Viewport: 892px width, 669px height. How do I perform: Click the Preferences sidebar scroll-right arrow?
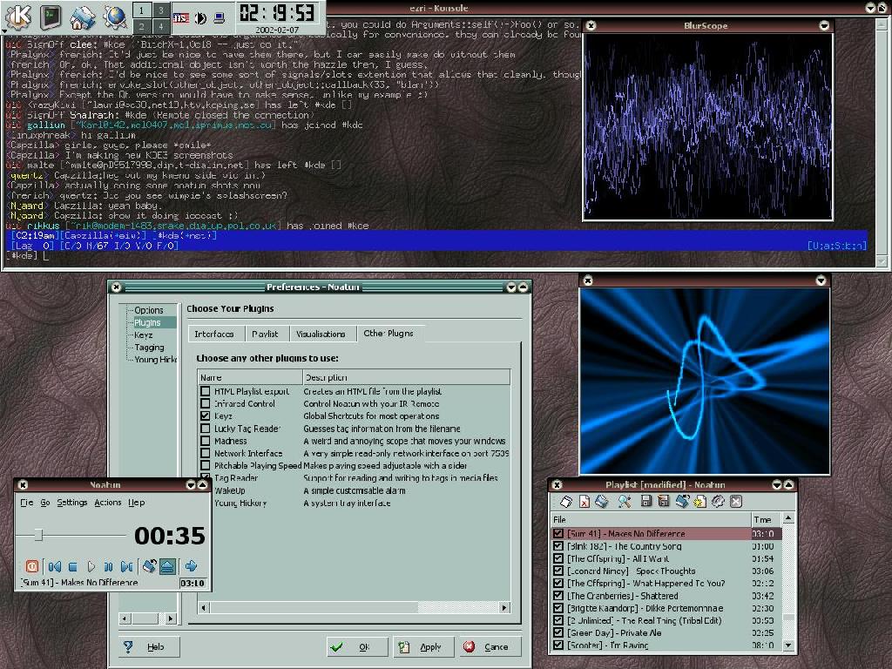pos(170,618)
